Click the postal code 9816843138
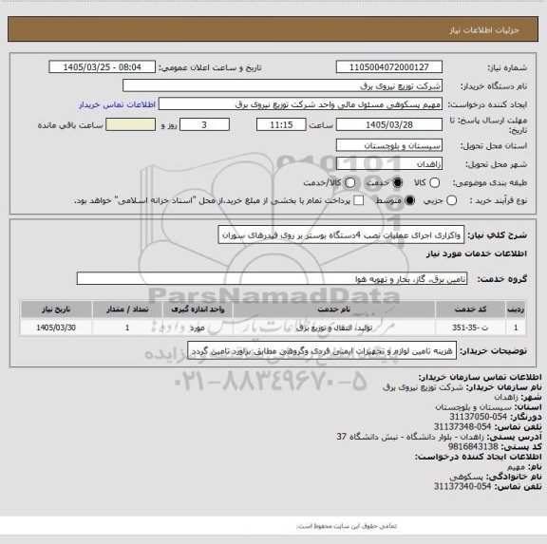This screenshot has width=547, height=544. (x=473, y=447)
